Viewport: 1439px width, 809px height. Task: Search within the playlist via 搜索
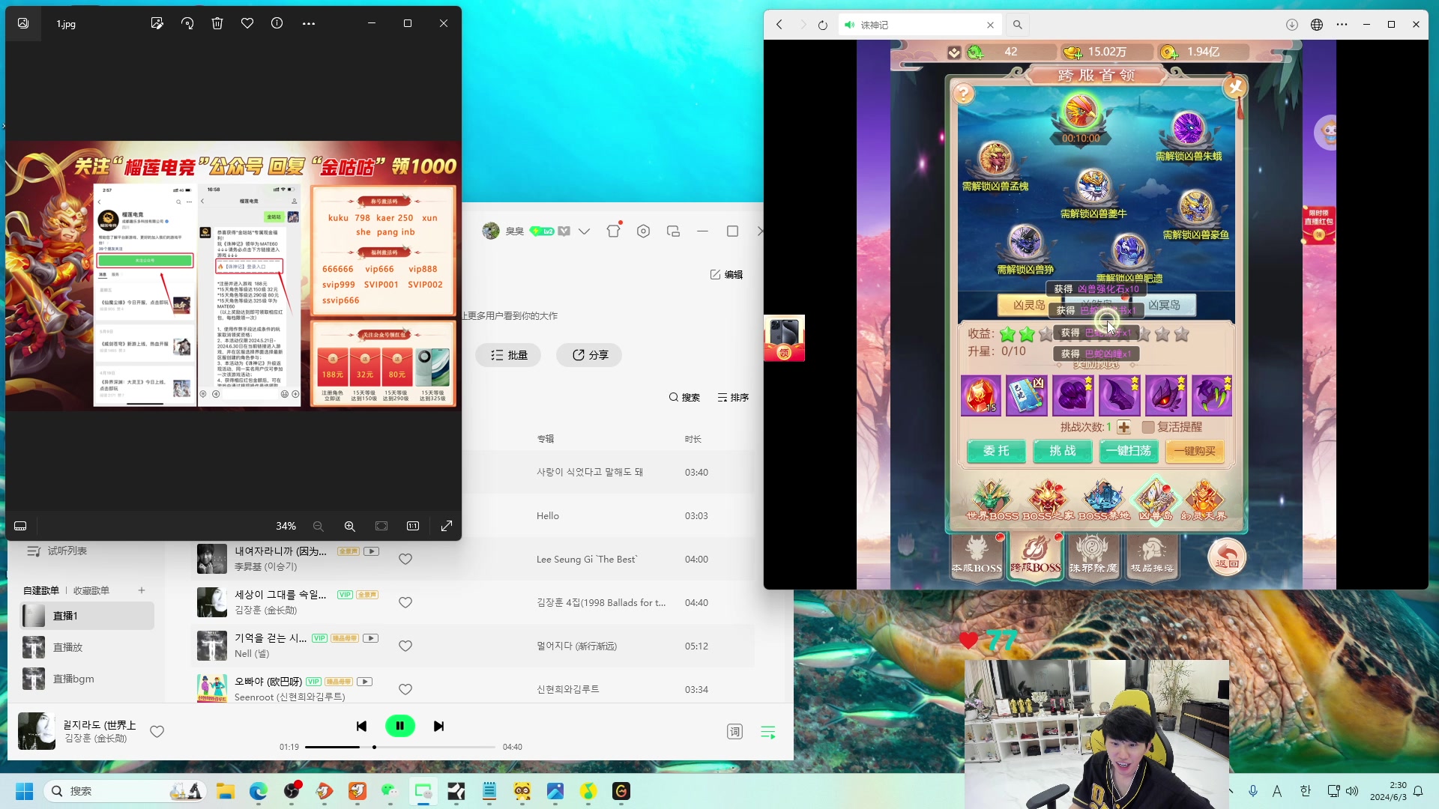[x=684, y=398]
